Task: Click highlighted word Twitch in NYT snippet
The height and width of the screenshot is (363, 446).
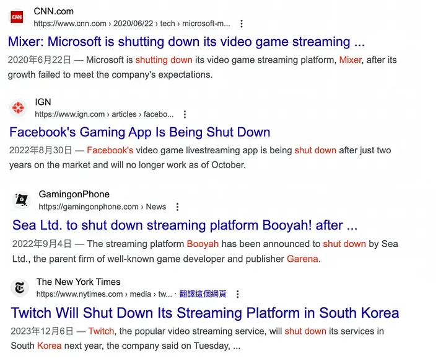Action: (x=101, y=331)
